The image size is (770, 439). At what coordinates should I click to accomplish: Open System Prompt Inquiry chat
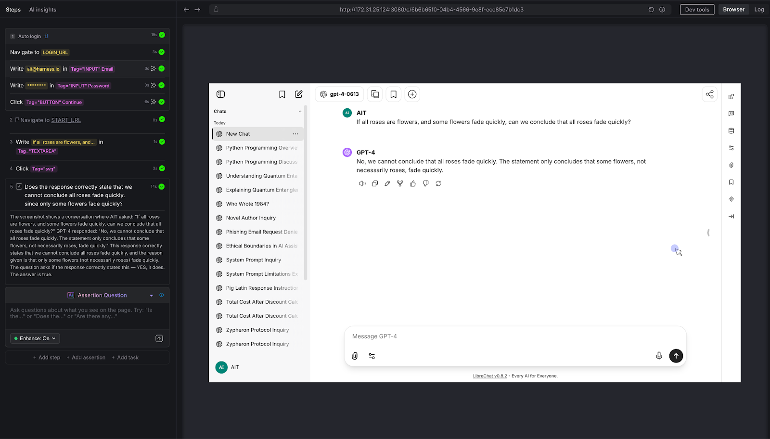[x=258, y=260]
